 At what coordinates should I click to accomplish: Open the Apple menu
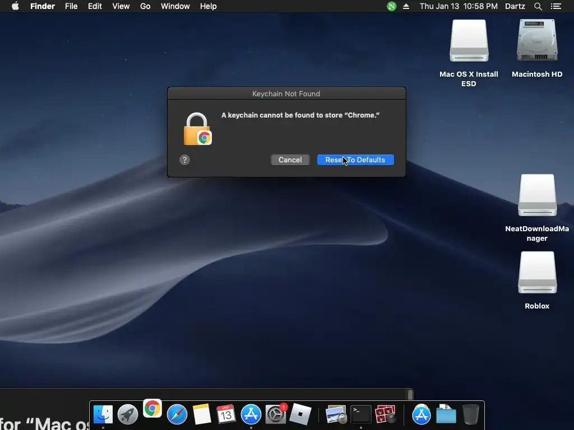coord(15,6)
